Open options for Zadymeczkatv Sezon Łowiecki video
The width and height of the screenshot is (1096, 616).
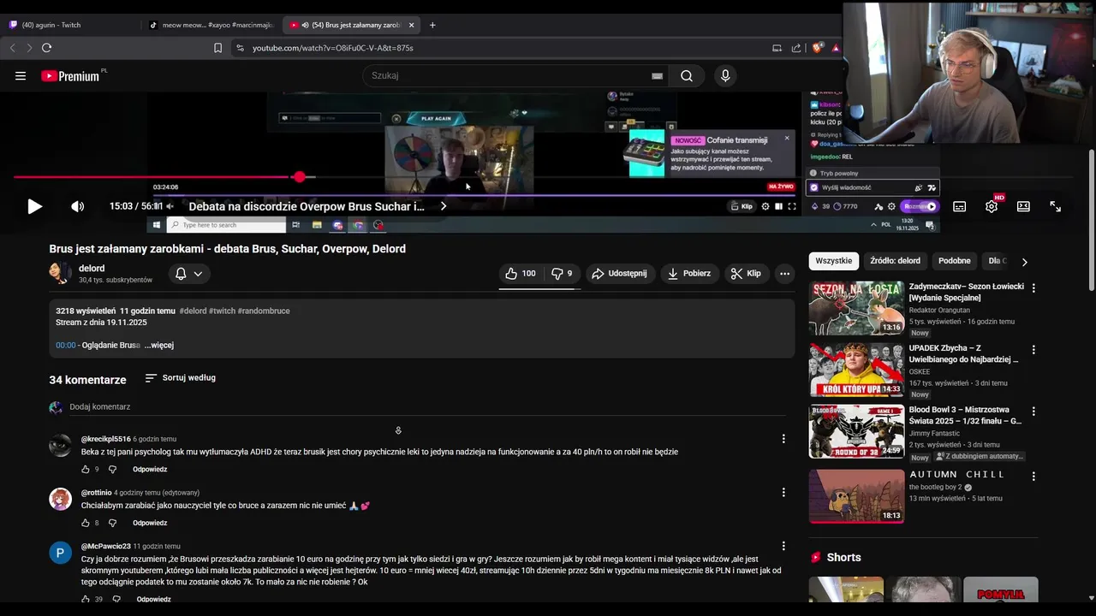coord(1033,288)
